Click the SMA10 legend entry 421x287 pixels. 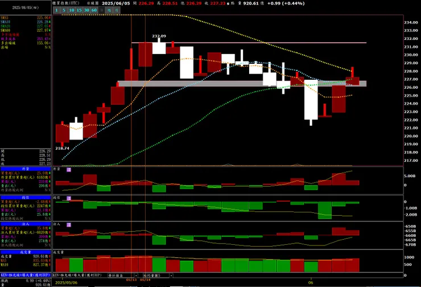pyautogui.click(x=26, y=22)
